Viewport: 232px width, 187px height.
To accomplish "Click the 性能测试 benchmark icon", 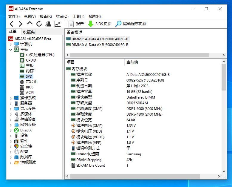I will point(16,163).
